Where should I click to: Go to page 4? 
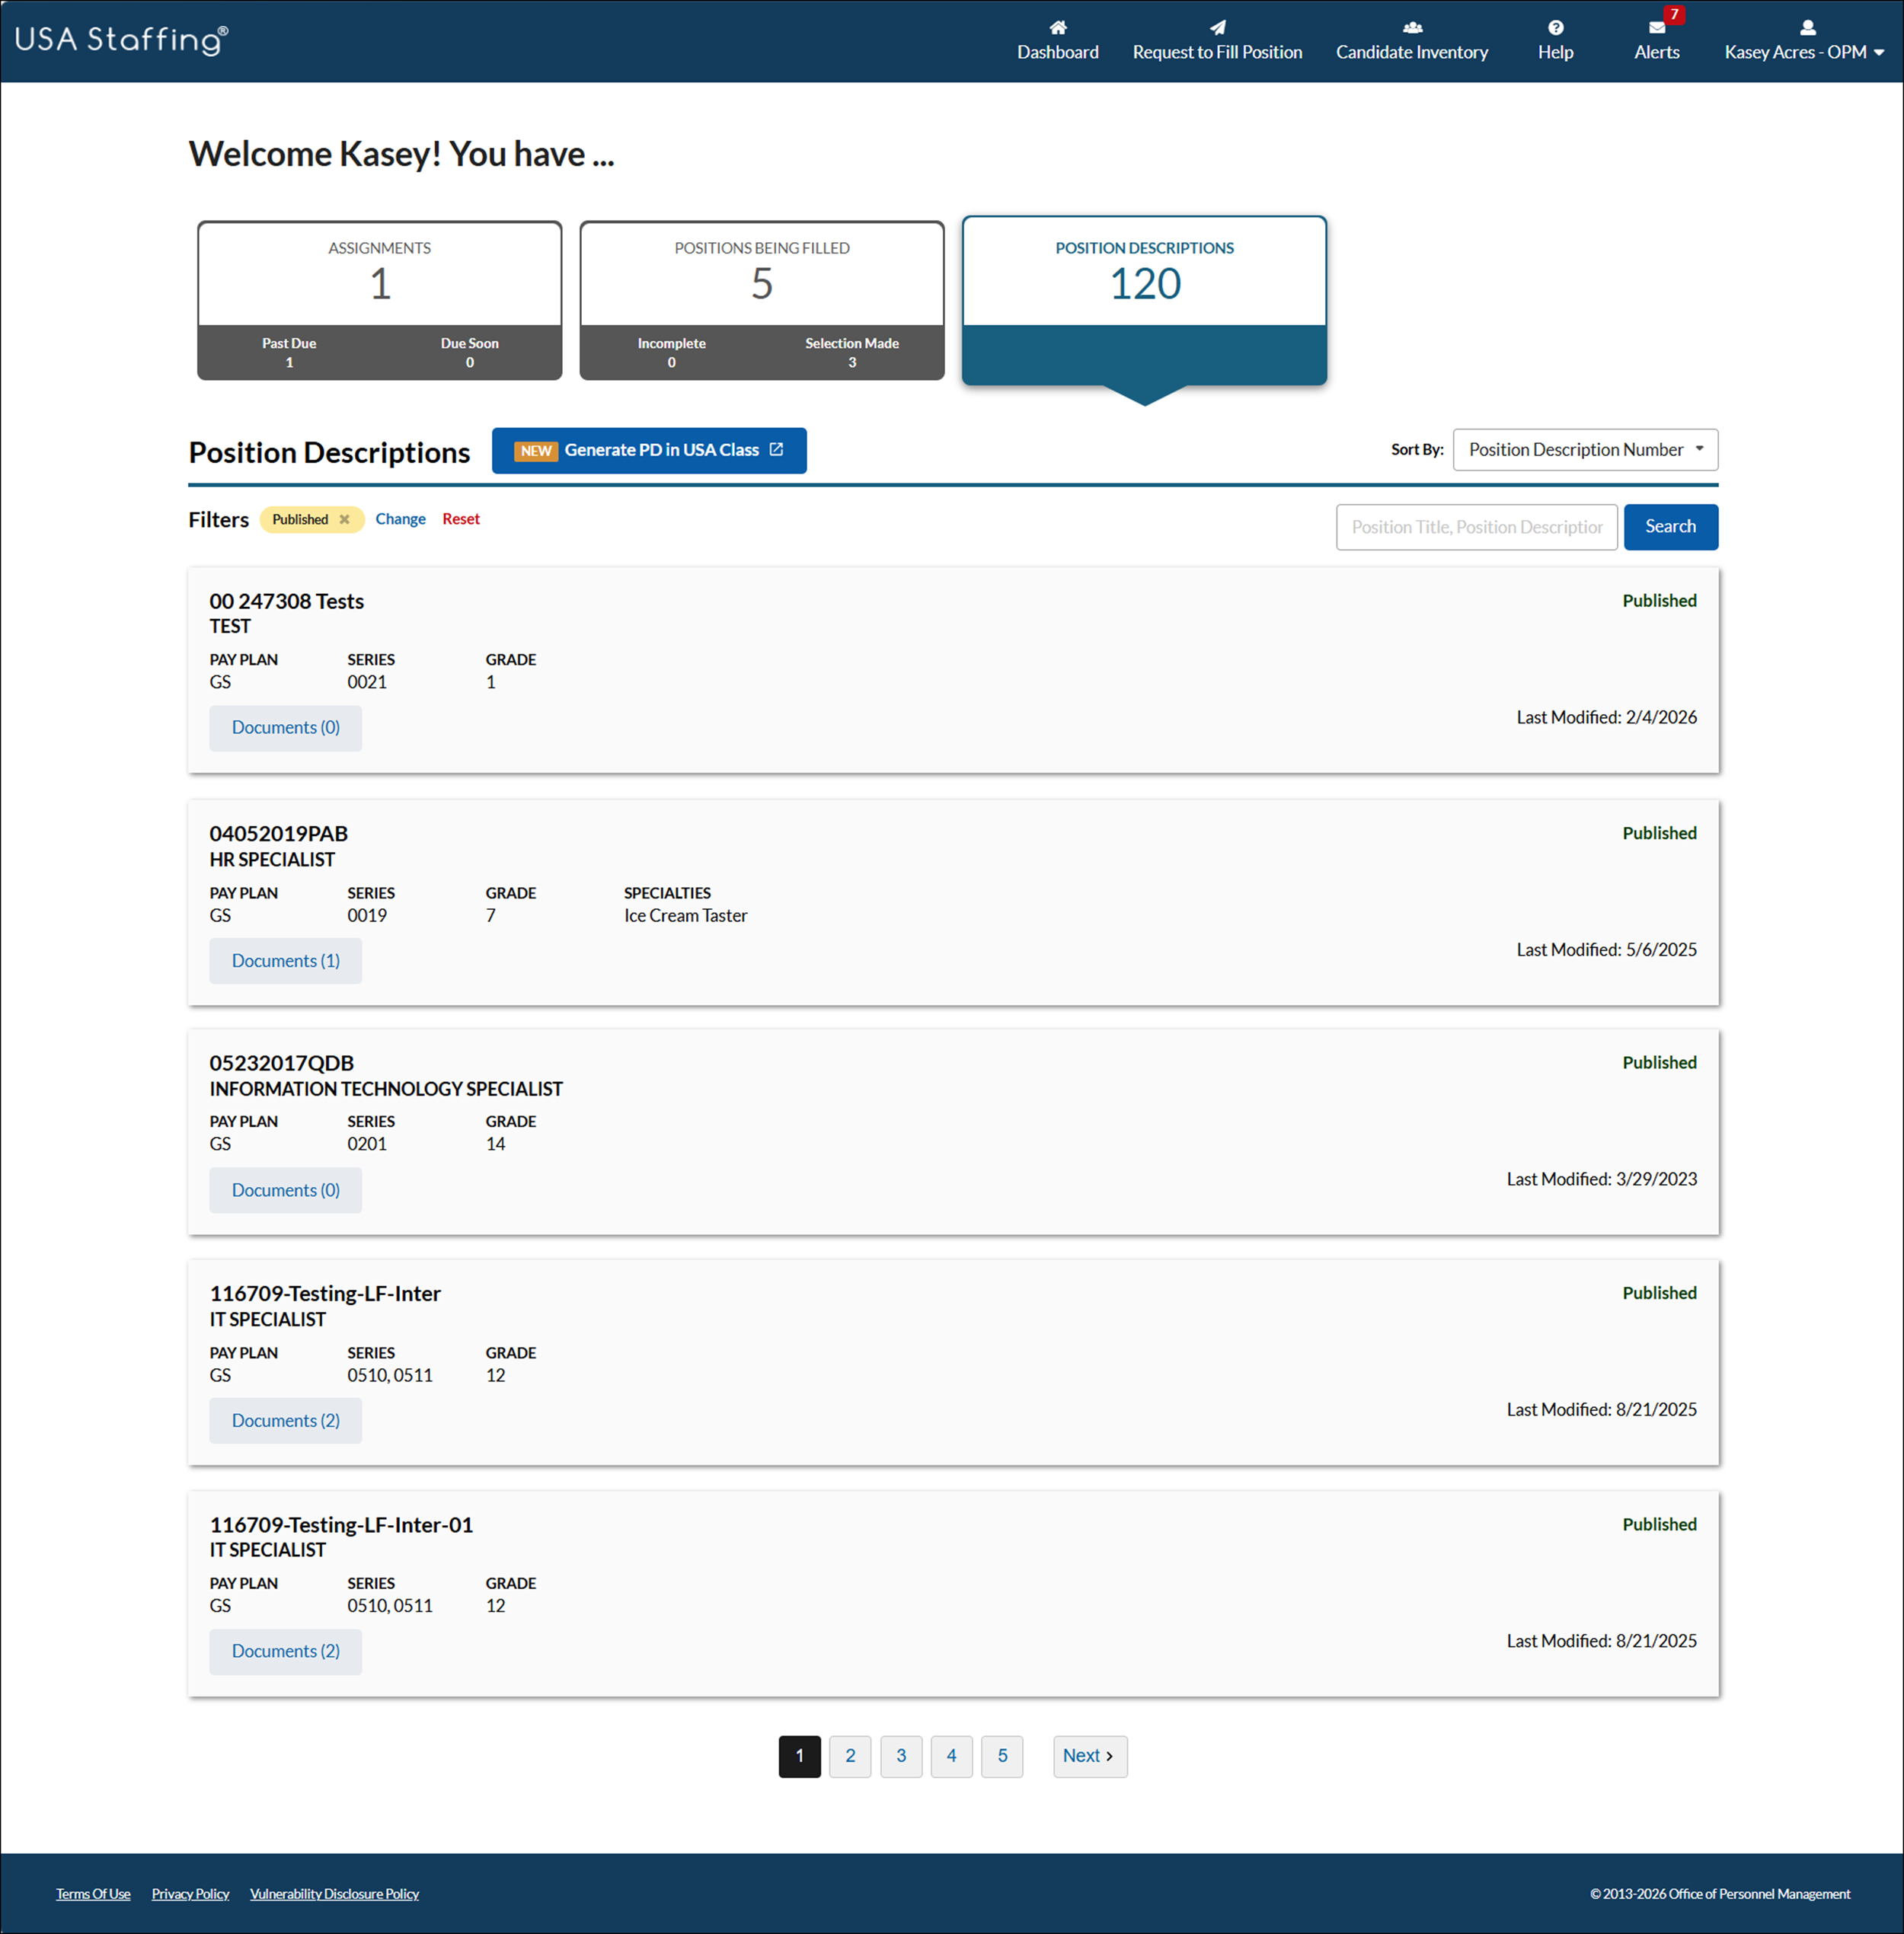[951, 1756]
